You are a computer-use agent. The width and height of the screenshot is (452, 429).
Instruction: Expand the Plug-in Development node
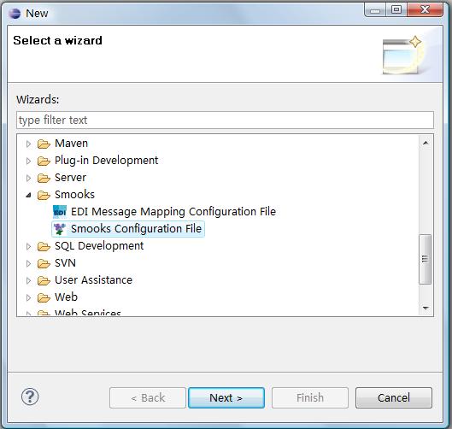(28, 161)
